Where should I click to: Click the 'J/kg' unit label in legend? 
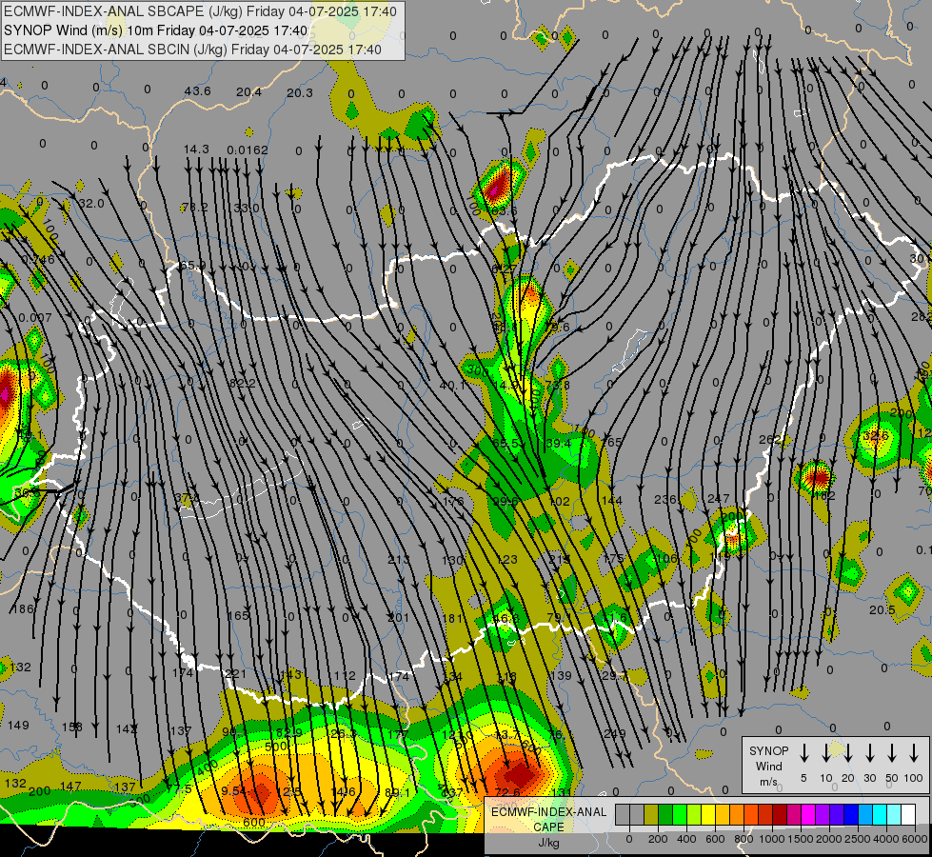pos(548,843)
